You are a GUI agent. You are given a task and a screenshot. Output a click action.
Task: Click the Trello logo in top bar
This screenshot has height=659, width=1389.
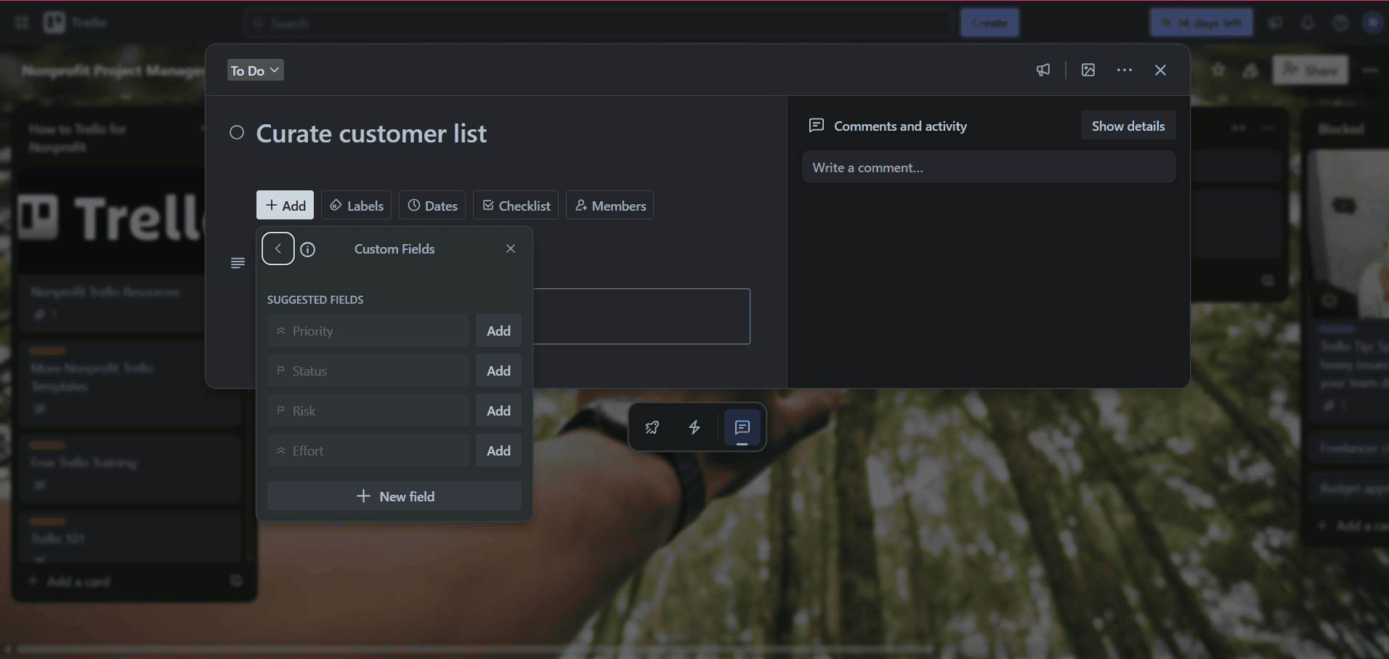(x=75, y=23)
